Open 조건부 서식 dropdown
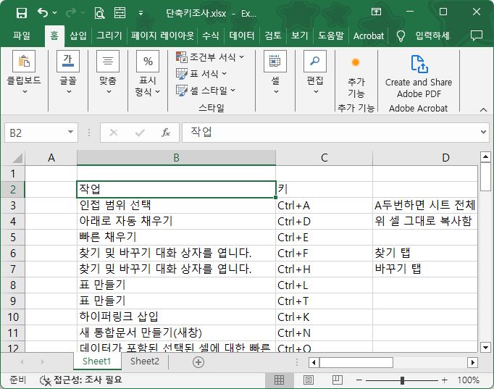 (210, 57)
